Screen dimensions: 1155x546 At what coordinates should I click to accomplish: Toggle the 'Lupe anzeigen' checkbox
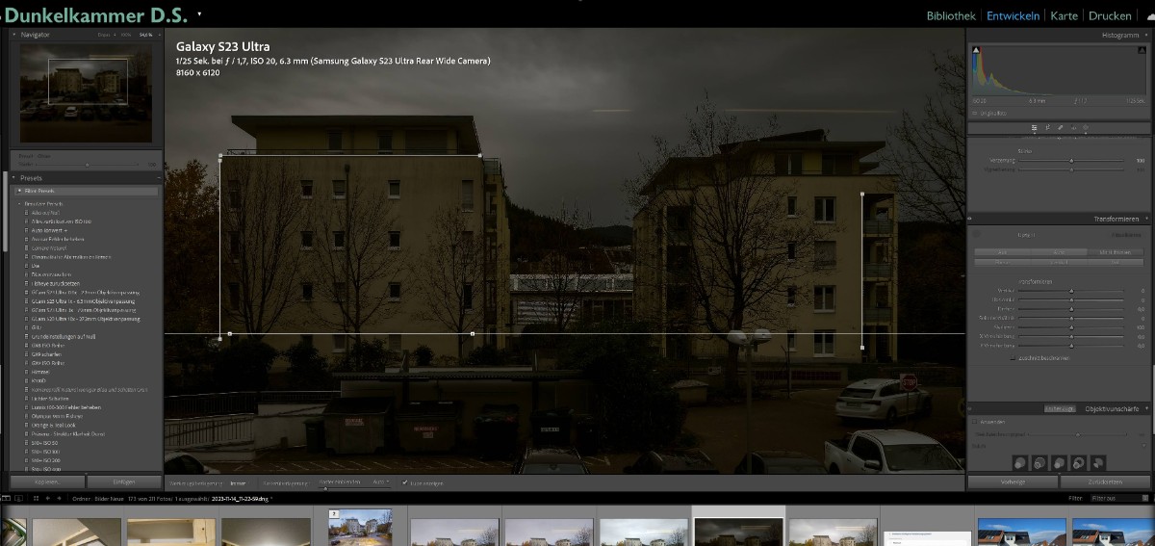404,481
